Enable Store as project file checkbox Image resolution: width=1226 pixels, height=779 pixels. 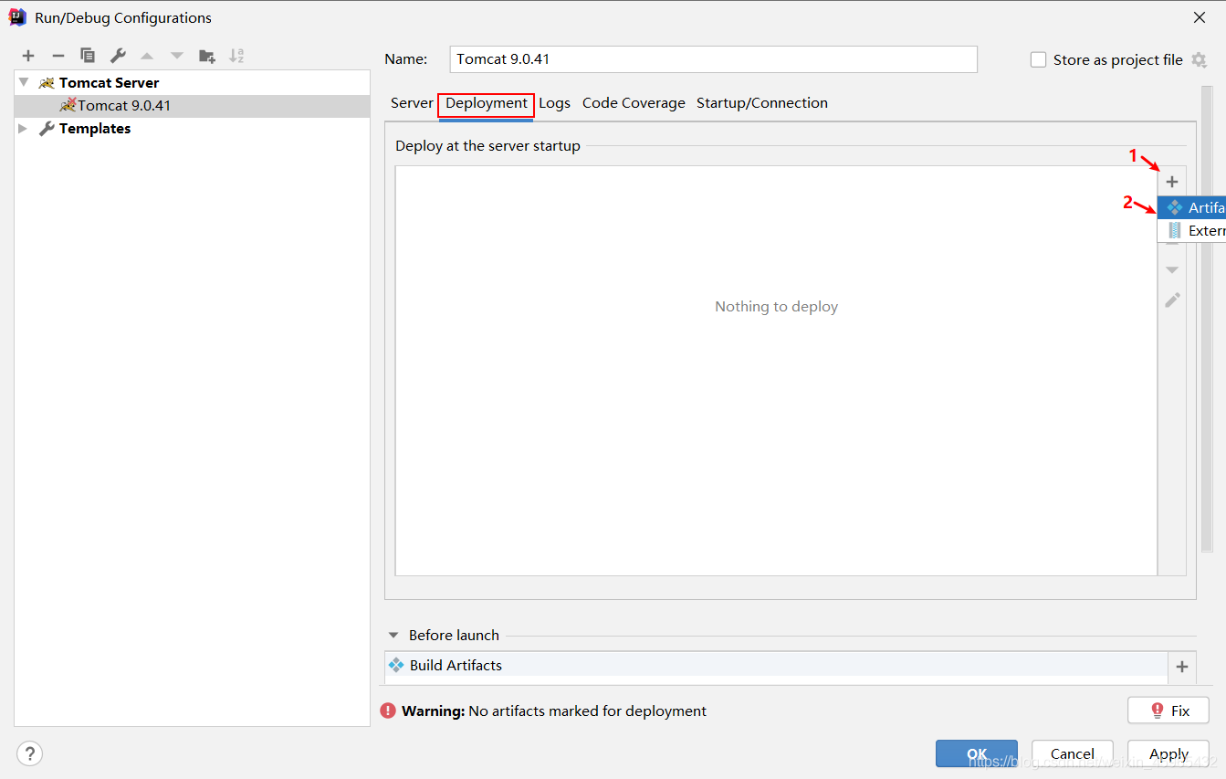(x=1038, y=60)
